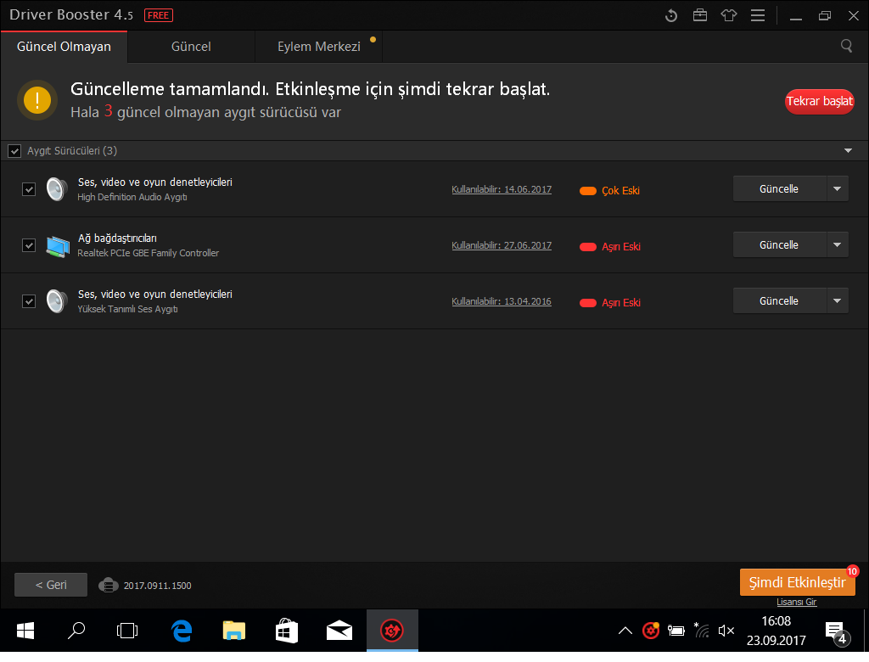Collapse the Aygıt Sürücüleri section arrow
869x662 pixels.
848,151
